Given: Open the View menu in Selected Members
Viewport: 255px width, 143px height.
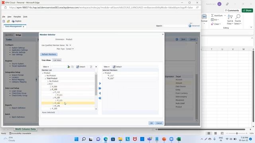Looking at the screenshot, I should (x=106, y=67).
